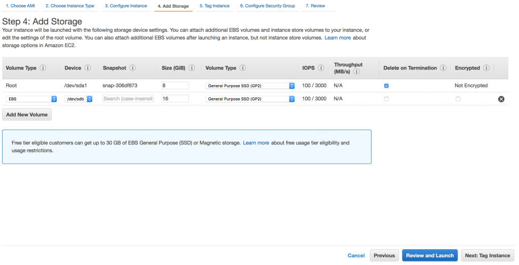The image size is (519, 265).
Task: Click info icon next to Delete on Termination
Action: (x=443, y=68)
